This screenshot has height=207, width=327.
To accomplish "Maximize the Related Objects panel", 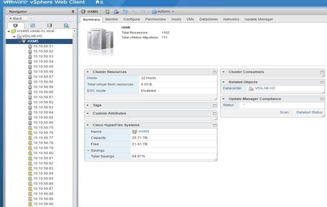I will click(x=322, y=82).
